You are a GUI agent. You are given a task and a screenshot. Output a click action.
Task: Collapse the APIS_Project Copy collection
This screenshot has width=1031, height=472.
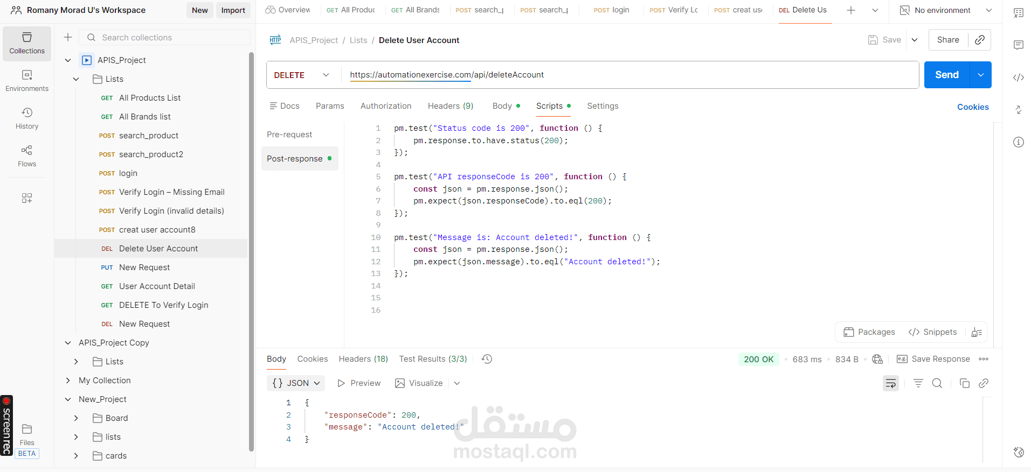point(68,343)
